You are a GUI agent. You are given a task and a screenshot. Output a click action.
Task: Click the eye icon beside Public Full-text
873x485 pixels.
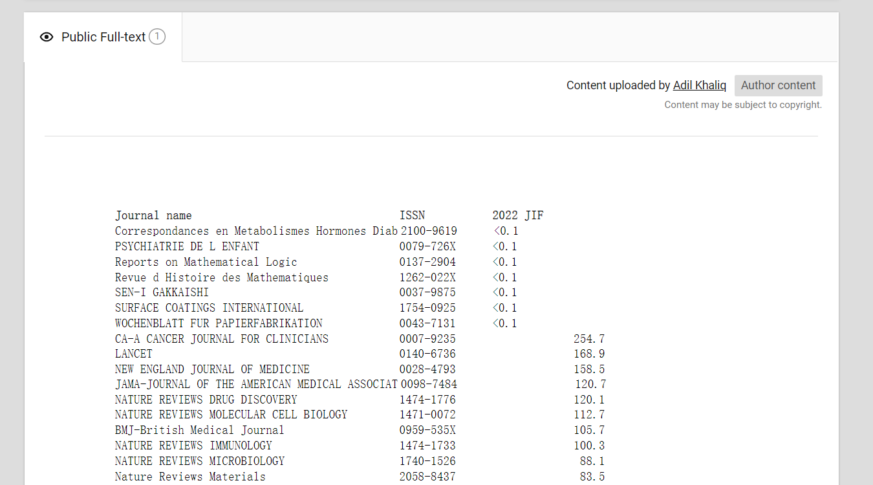tap(46, 37)
